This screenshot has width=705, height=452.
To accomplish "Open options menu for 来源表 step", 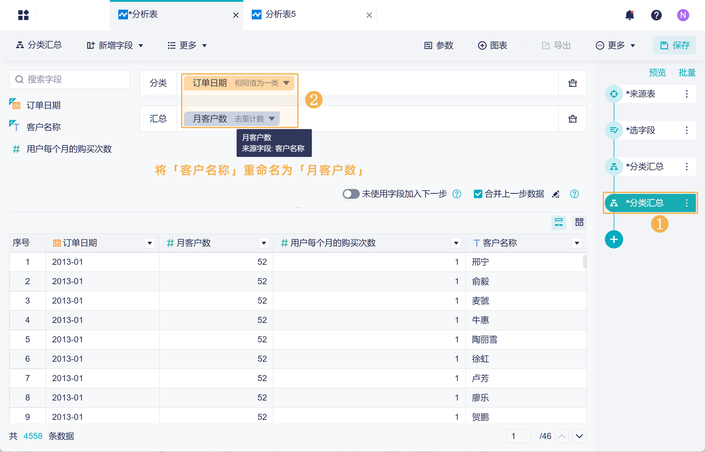I will click(686, 94).
